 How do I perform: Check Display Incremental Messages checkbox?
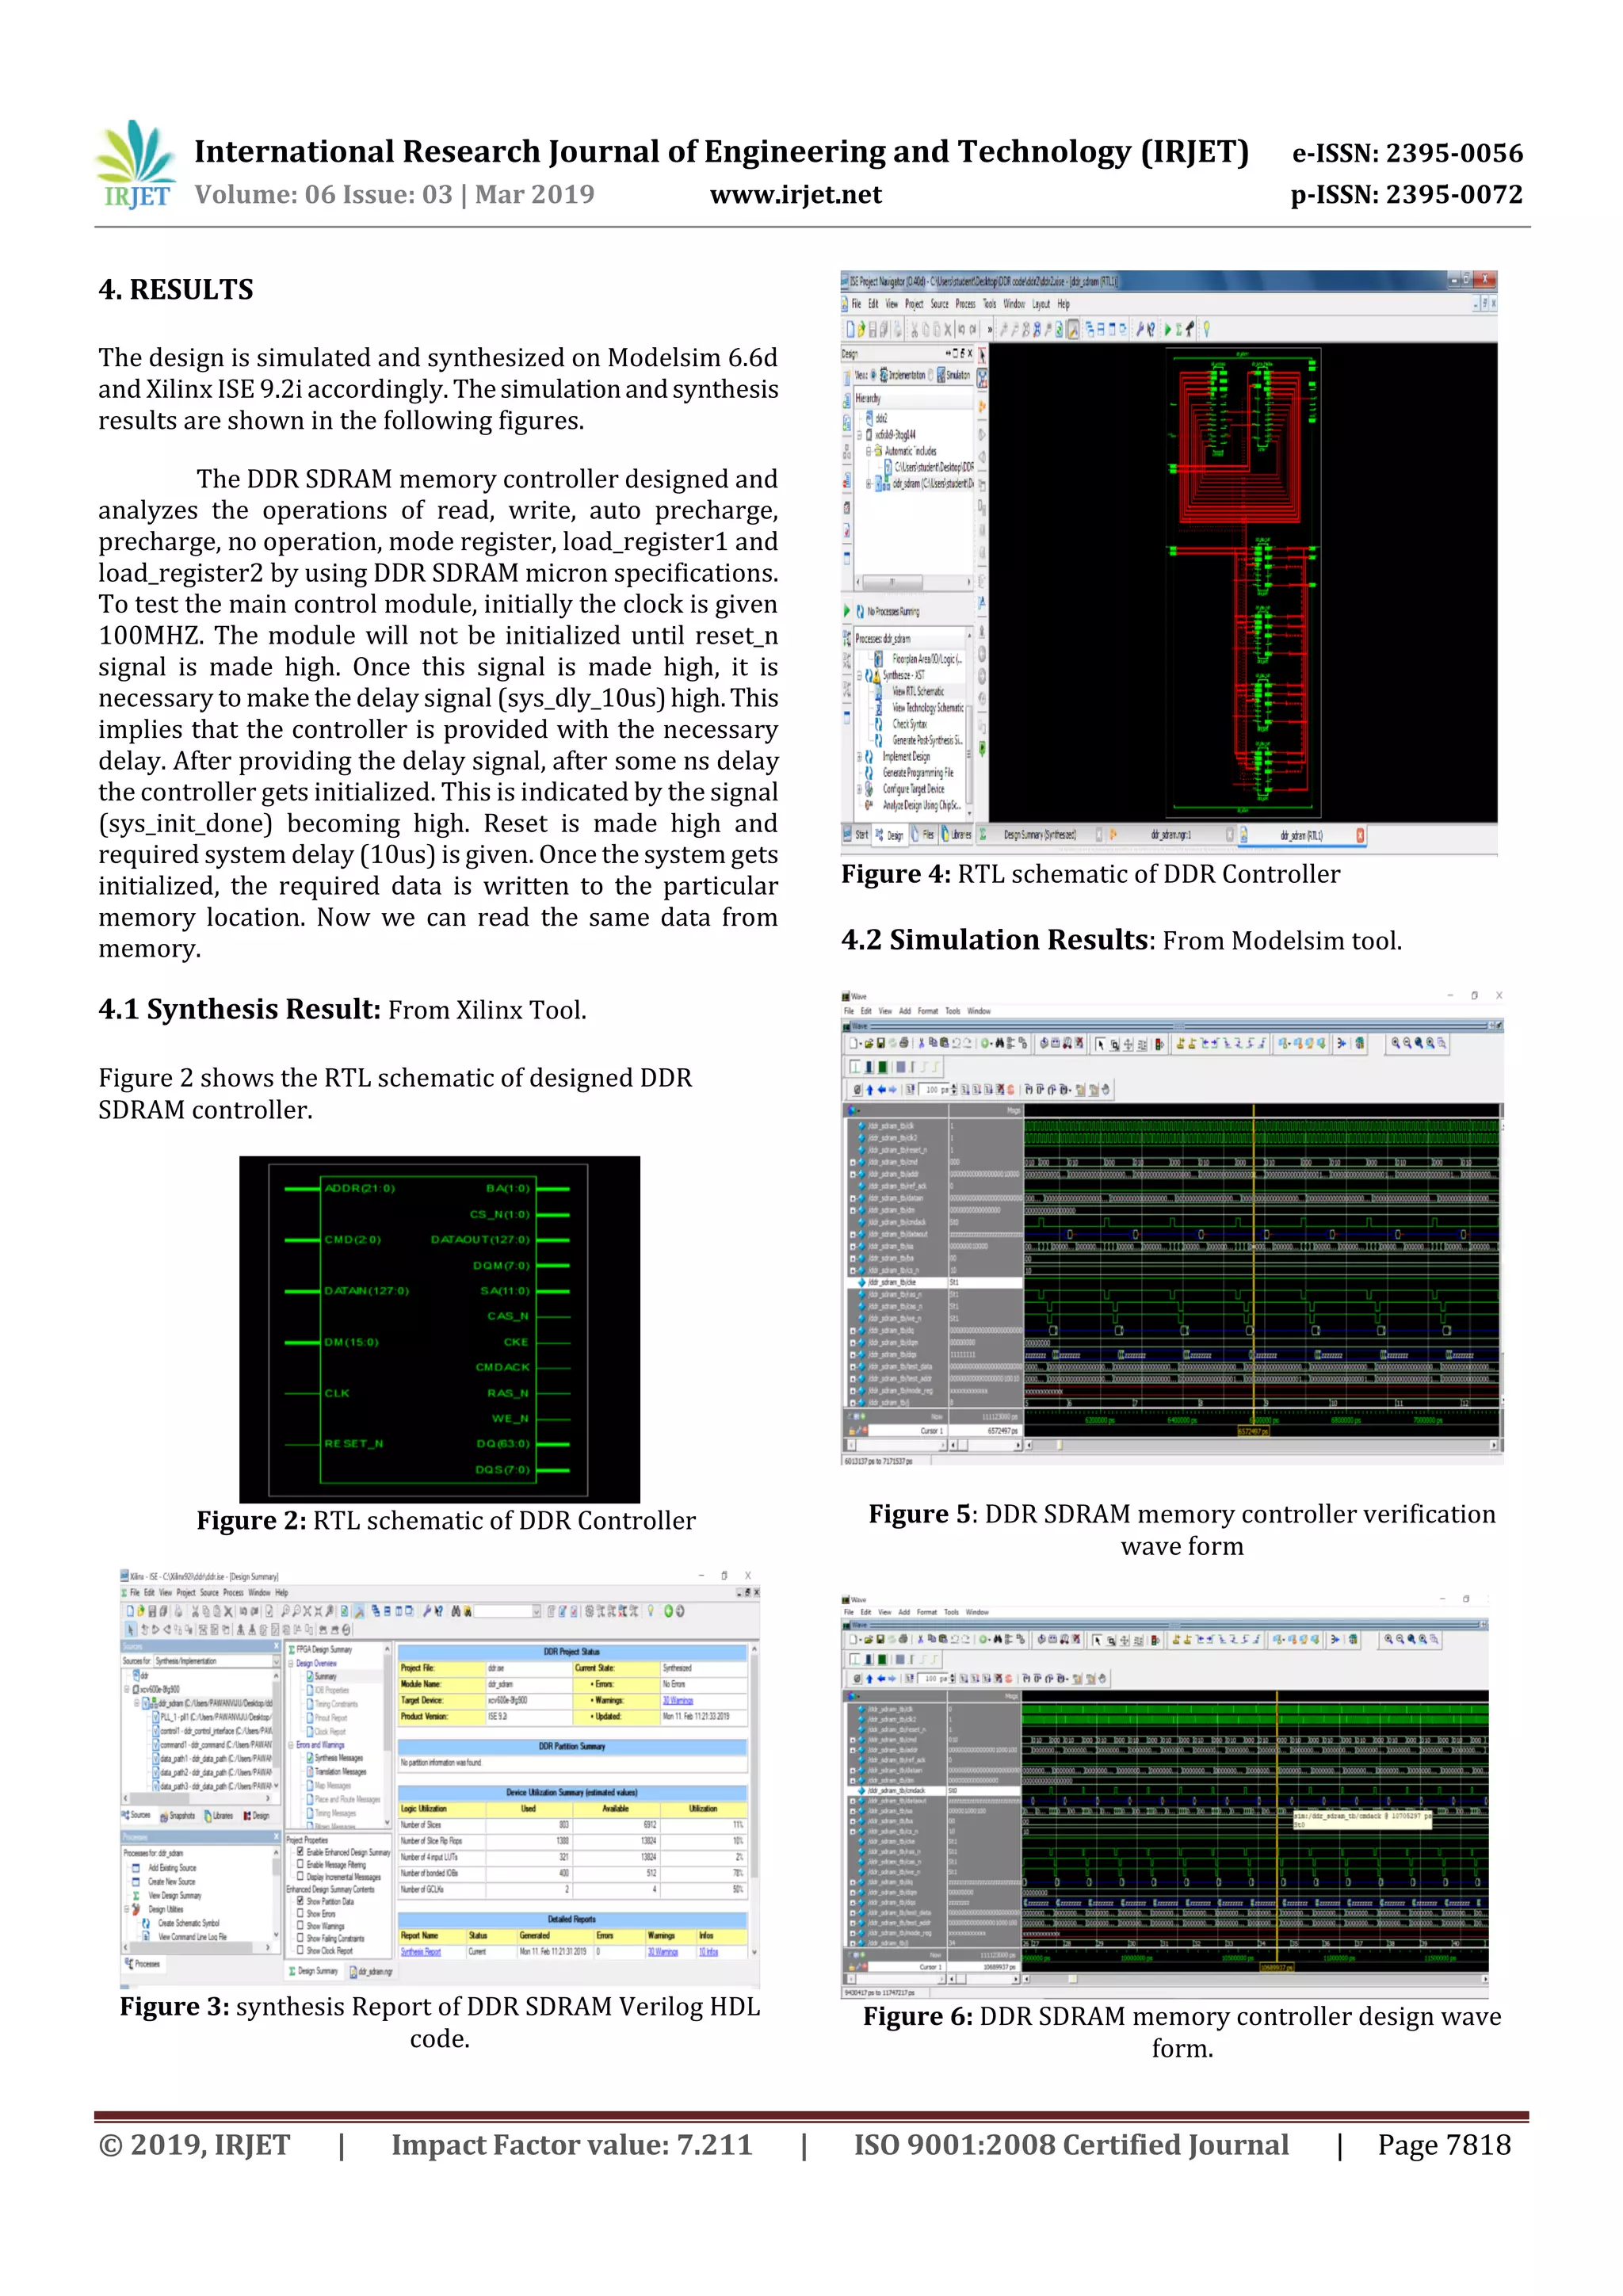[300, 1876]
